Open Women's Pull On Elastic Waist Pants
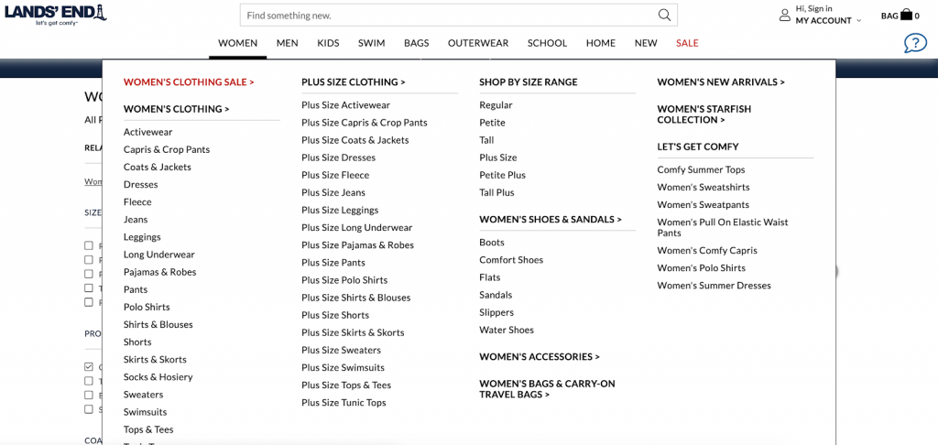 (x=723, y=227)
